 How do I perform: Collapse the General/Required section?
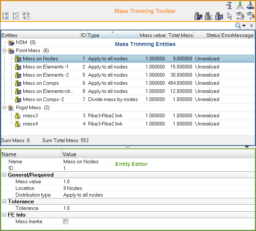pos(4,175)
